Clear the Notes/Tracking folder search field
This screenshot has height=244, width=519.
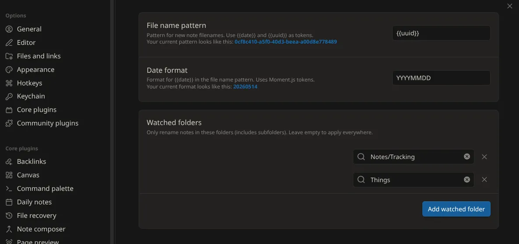[x=467, y=156]
